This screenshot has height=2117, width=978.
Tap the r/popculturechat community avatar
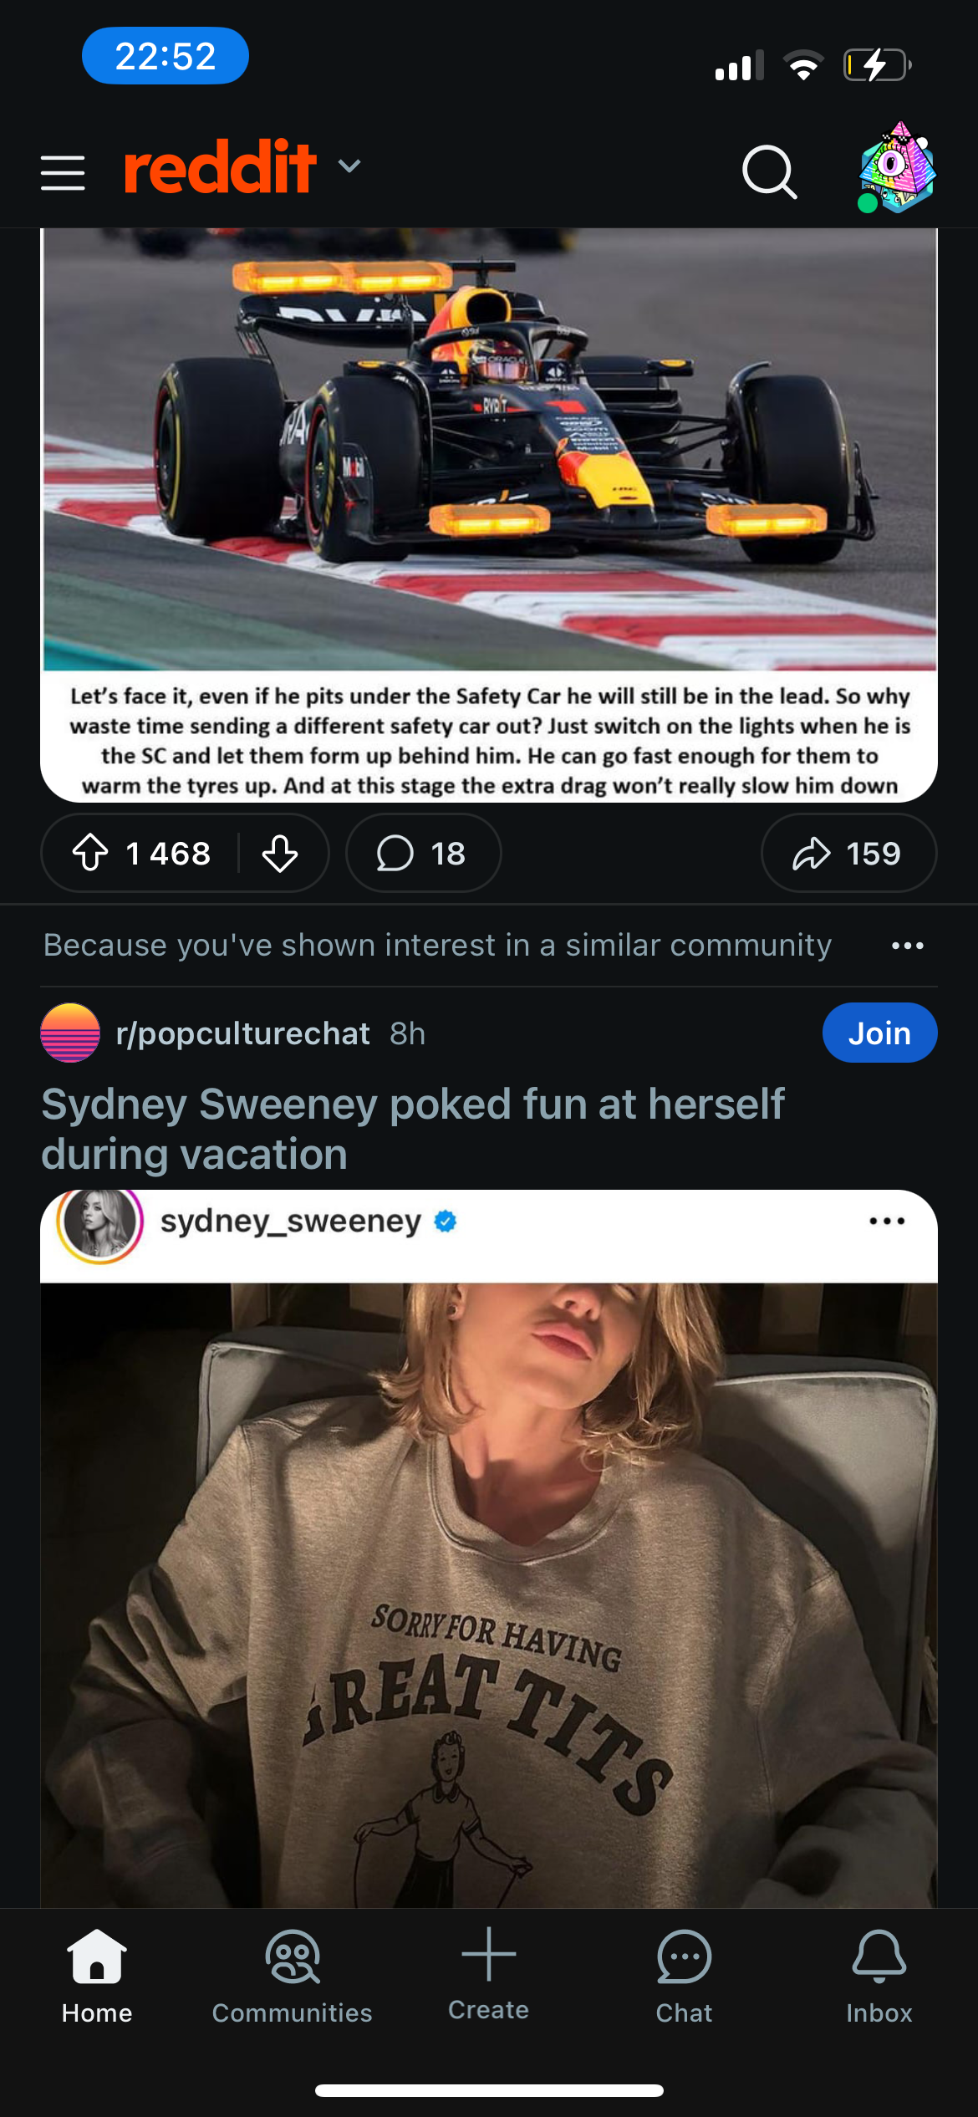click(x=70, y=1033)
